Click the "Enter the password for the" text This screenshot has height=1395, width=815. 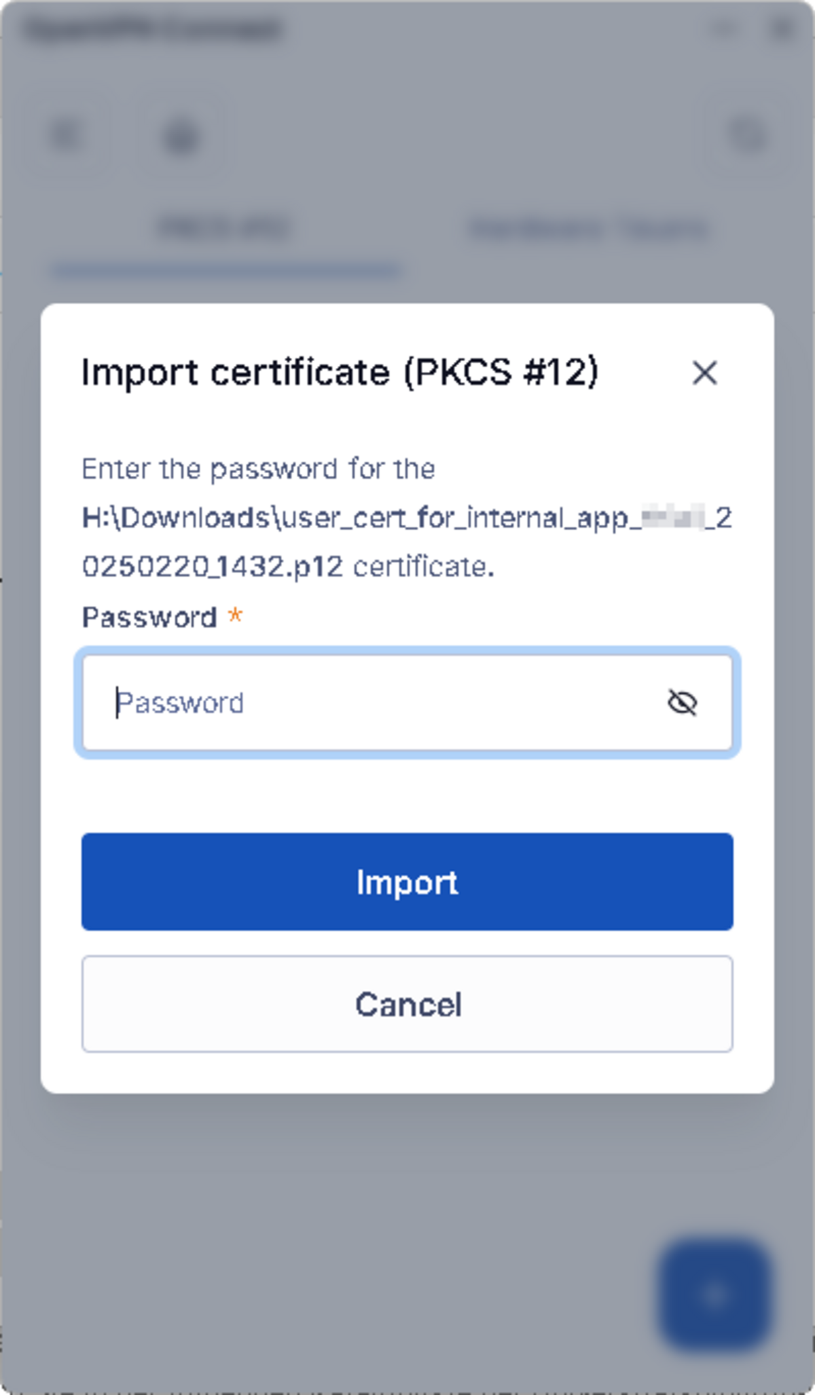coord(258,469)
